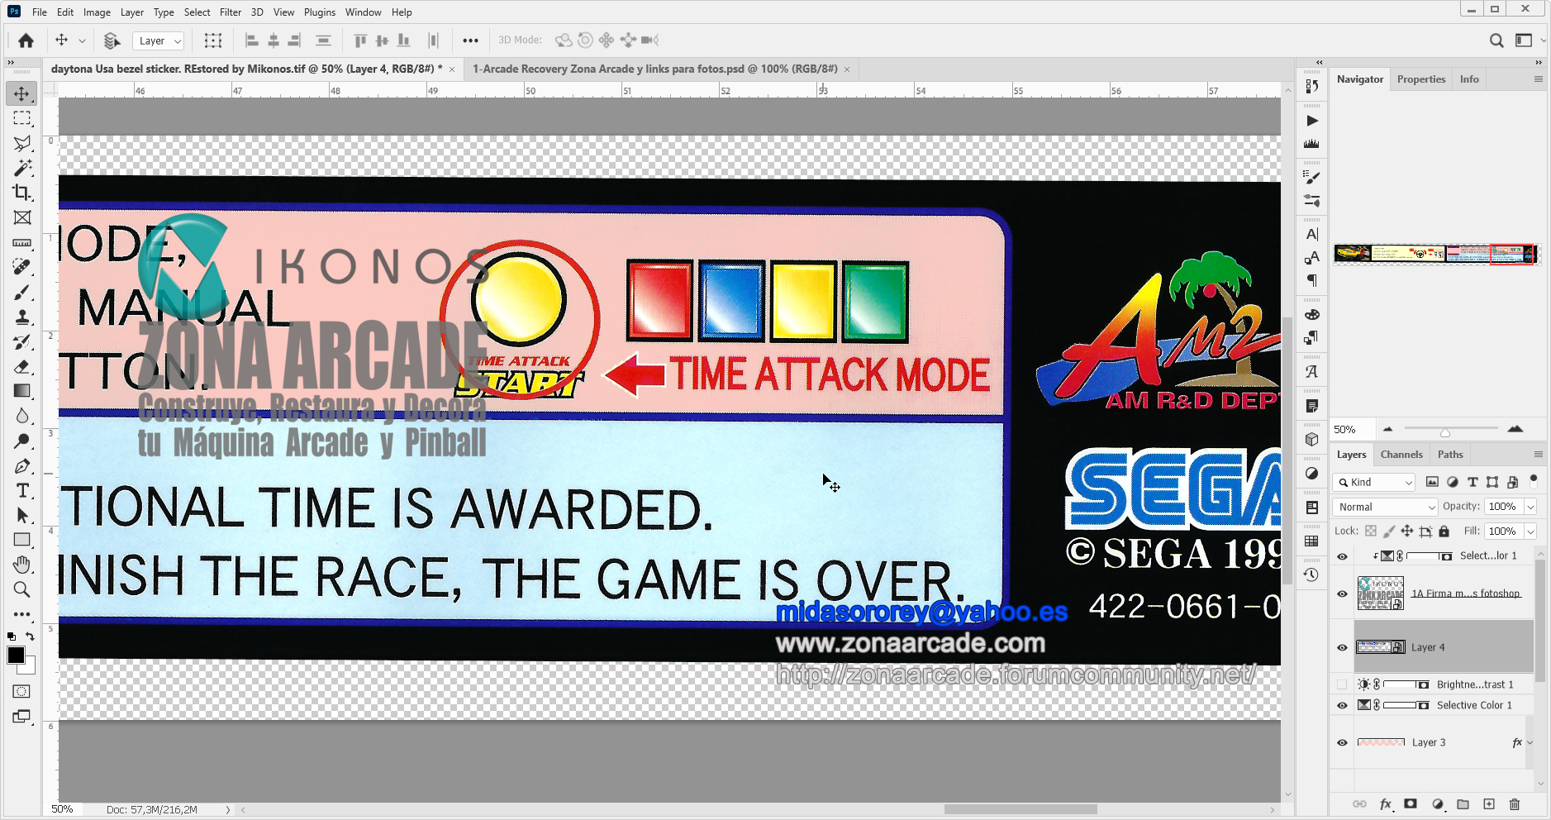Viewport: 1551px width, 820px height.
Task: Select the Crop tool
Action: [22, 193]
